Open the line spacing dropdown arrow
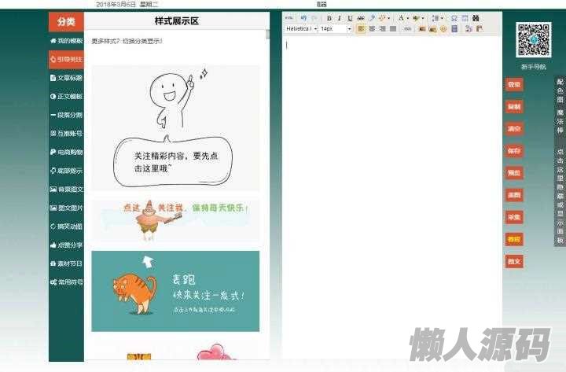This screenshot has width=566, height=372. click(442, 18)
